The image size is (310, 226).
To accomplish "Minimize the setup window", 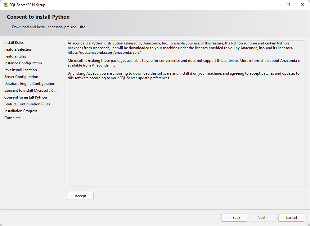I will tap(274, 5).
